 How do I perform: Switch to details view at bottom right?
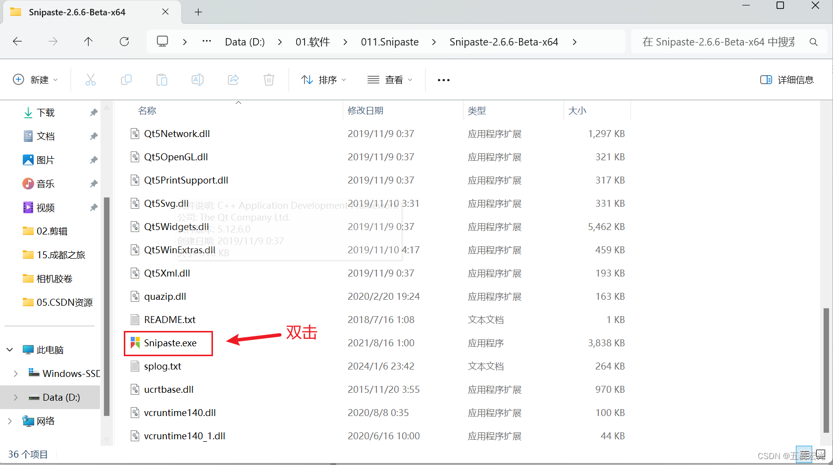coord(803,454)
